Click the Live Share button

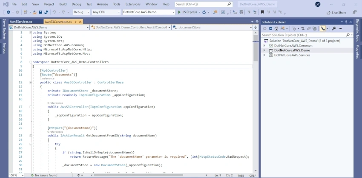[x=336, y=13]
